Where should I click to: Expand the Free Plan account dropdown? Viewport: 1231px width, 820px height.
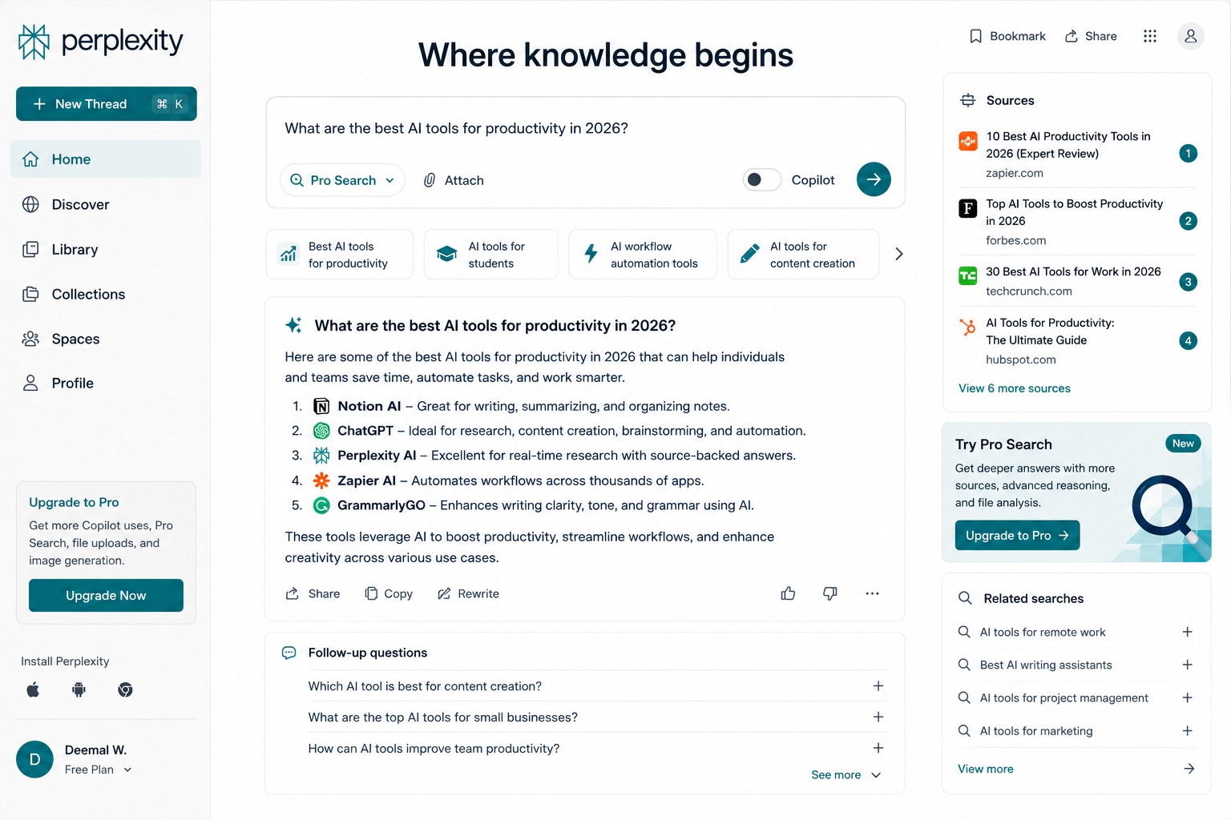coord(99,770)
